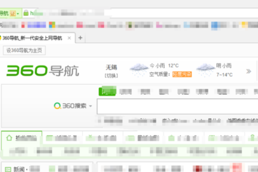The image size is (258, 172).
Task: Expand more weather with double chevron
Action: [x=249, y=71]
